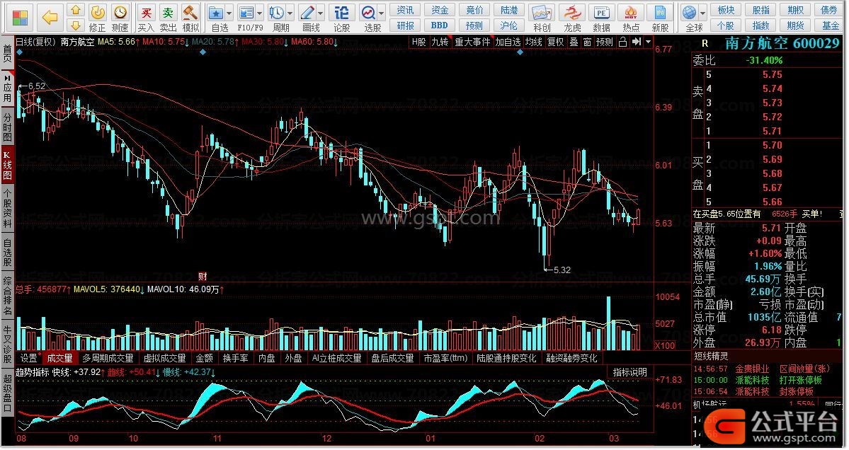
Task: Switch to the 换手率 turnover tab
Action: (236, 358)
